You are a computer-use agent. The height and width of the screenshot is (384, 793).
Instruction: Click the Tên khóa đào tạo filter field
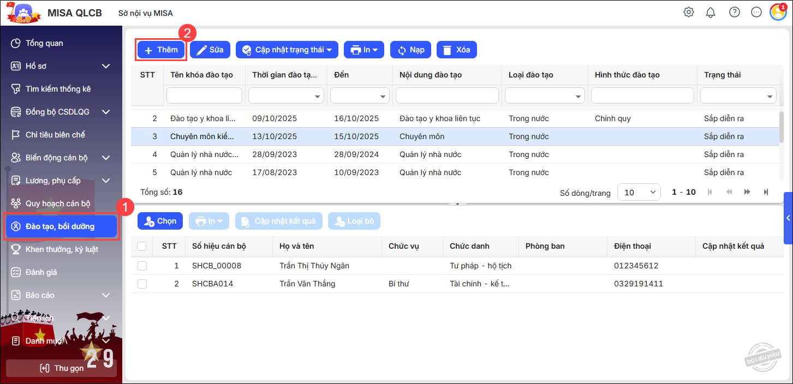click(x=204, y=96)
